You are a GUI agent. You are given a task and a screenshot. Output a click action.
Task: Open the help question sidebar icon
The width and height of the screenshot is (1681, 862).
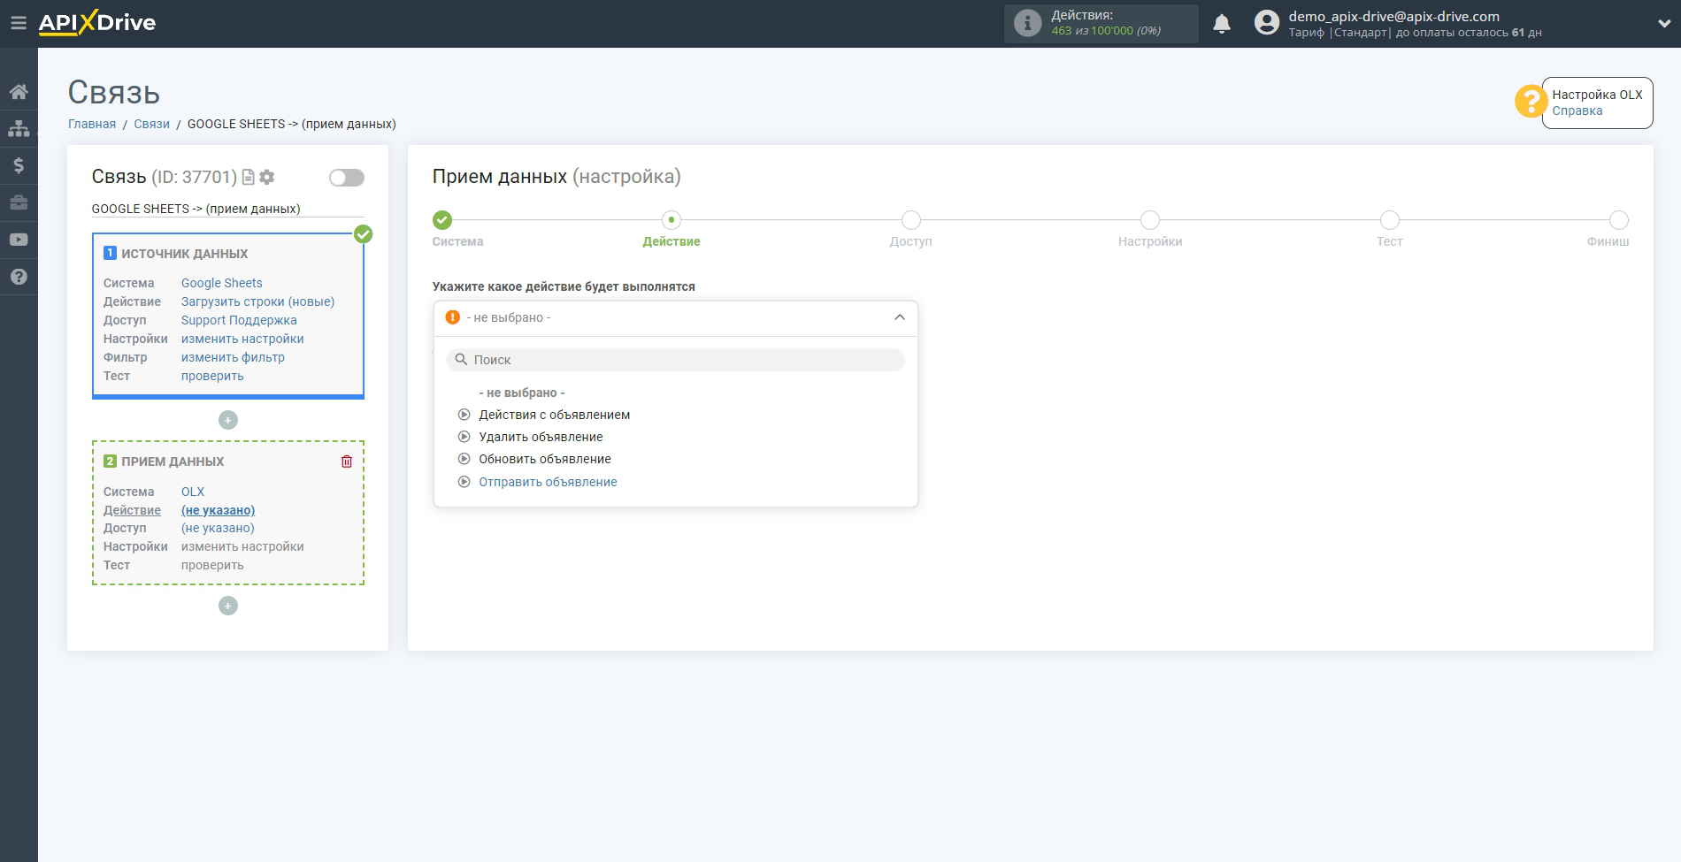[19, 277]
